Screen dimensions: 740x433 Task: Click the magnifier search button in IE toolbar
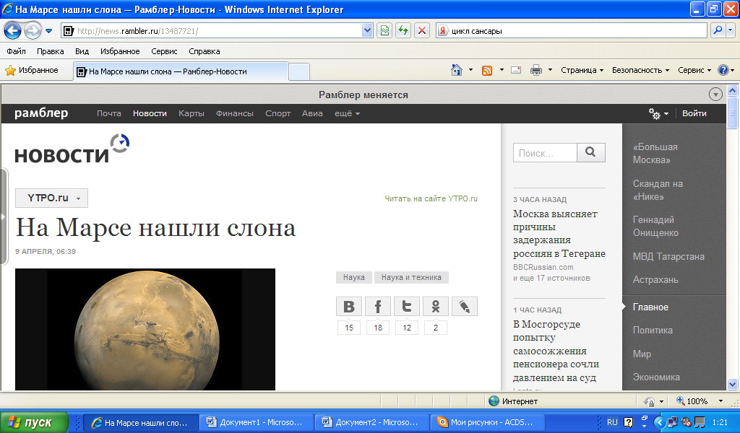point(718,30)
